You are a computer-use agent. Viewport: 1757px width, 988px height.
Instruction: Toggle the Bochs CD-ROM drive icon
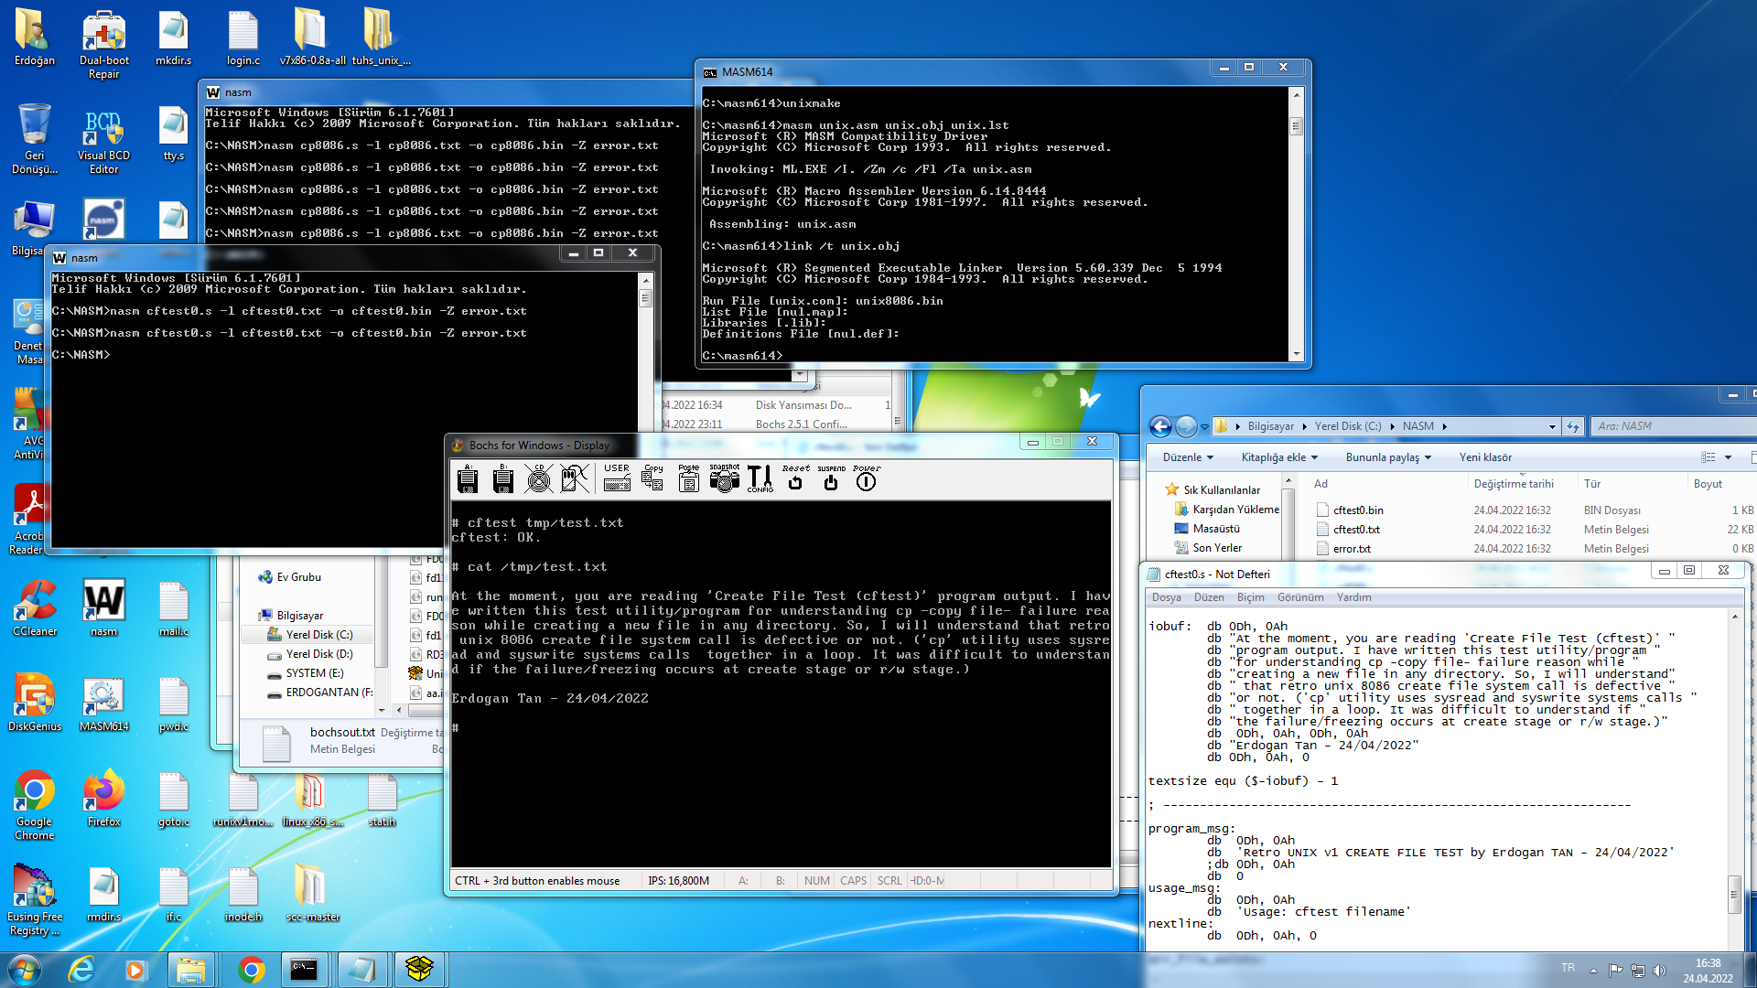click(x=539, y=478)
